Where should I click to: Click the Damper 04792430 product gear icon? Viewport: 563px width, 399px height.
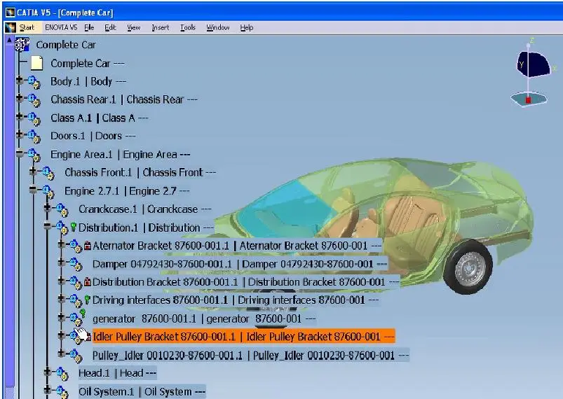(x=76, y=265)
